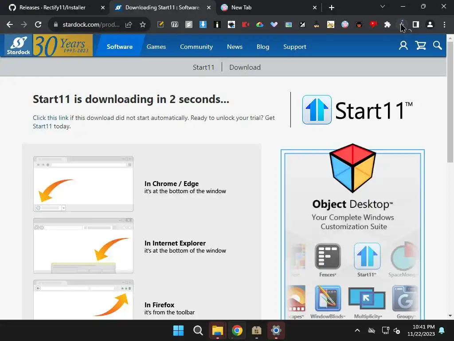
Task: Click the red YouTube-style extension icon
Action: pos(373,25)
